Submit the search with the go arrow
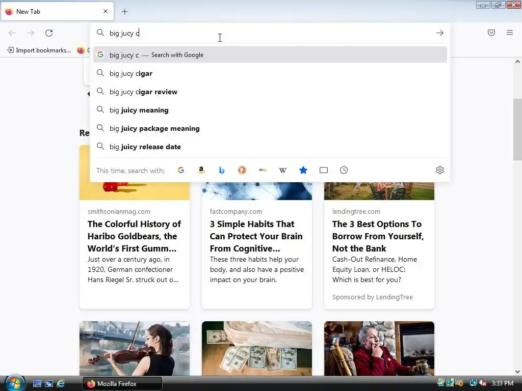 [440, 33]
